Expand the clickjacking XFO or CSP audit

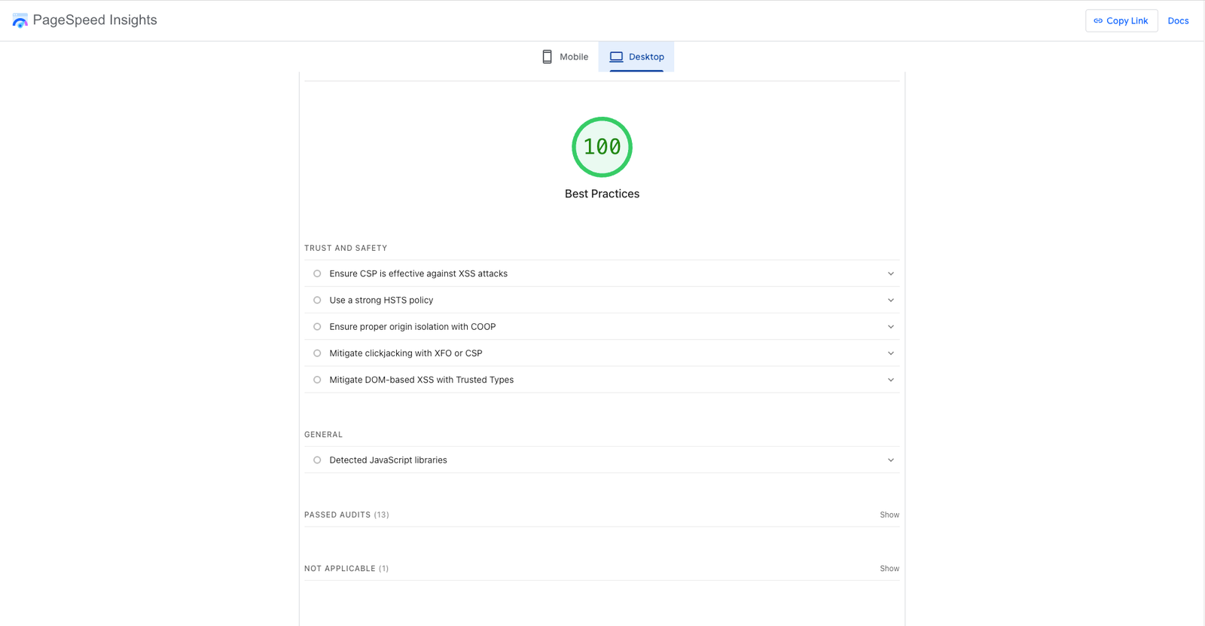pos(890,353)
